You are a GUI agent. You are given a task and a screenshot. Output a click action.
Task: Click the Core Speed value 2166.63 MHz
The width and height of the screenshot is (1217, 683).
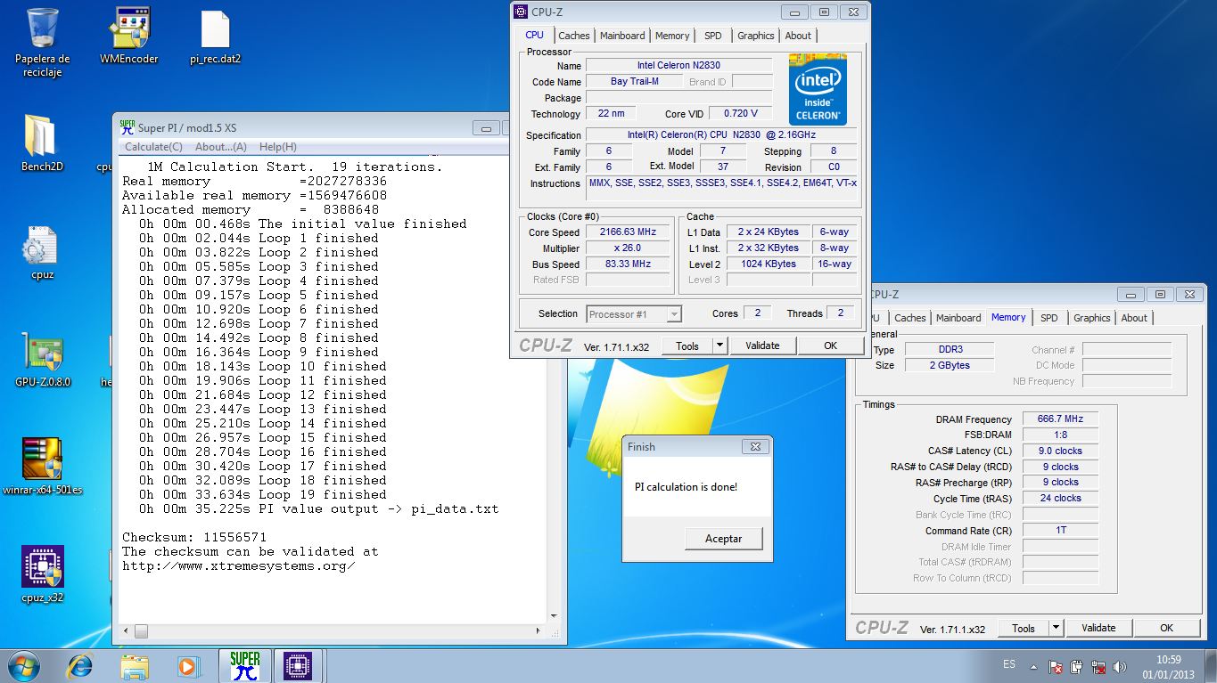coord(628,232)
